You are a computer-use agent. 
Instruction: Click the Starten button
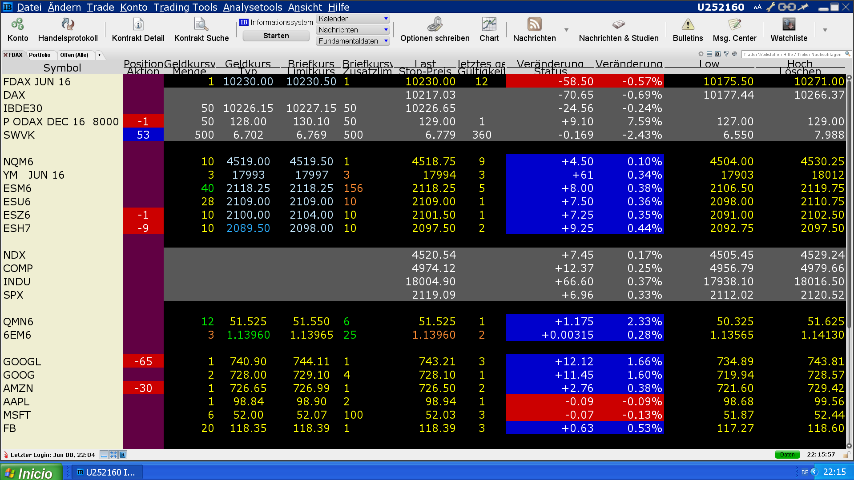pos(276,36)
